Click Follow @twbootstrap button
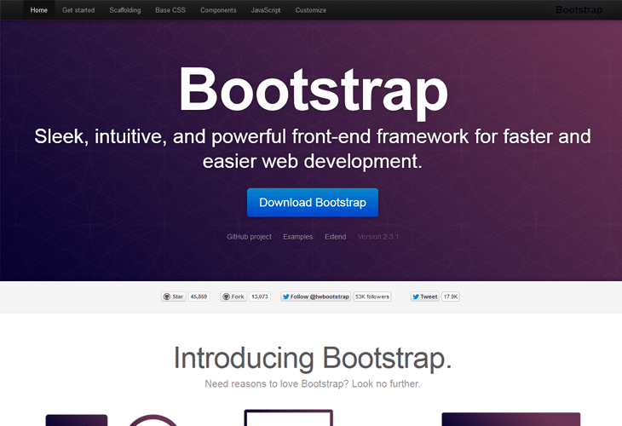 316,296
